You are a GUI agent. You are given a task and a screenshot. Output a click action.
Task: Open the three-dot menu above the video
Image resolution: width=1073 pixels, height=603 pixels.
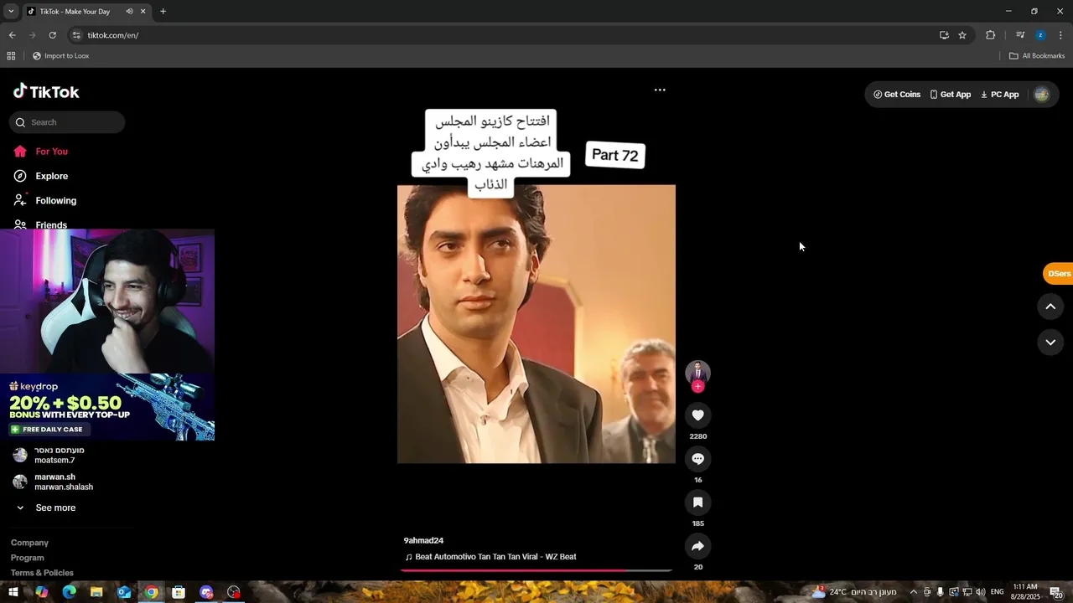(x=660, y=90)
